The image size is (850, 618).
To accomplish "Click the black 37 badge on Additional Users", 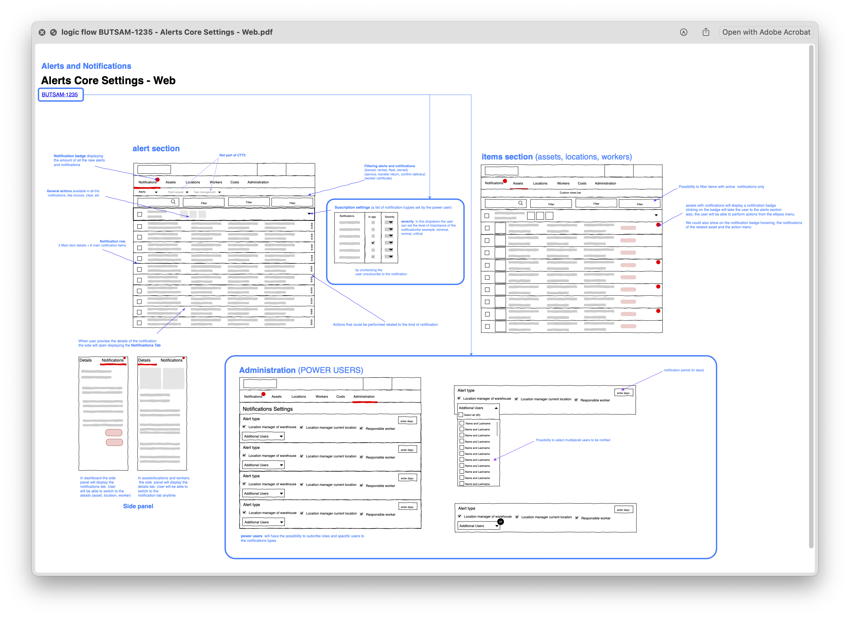I will (x=500, y=522).
